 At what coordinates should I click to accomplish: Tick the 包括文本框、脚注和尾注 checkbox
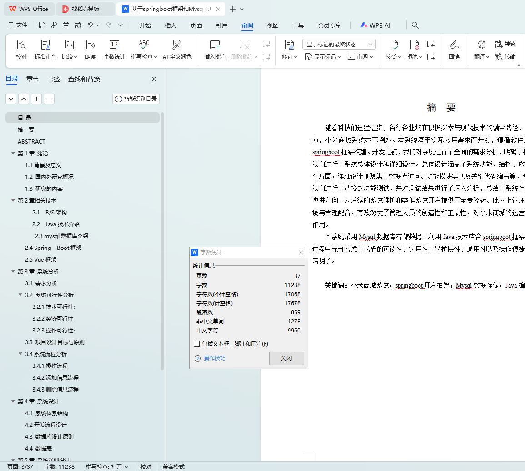tap(196, 343)
